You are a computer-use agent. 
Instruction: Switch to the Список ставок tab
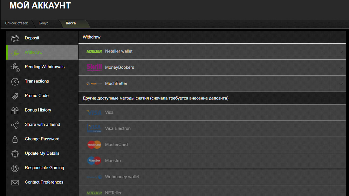pyautogui.click(x=17, y=23)
